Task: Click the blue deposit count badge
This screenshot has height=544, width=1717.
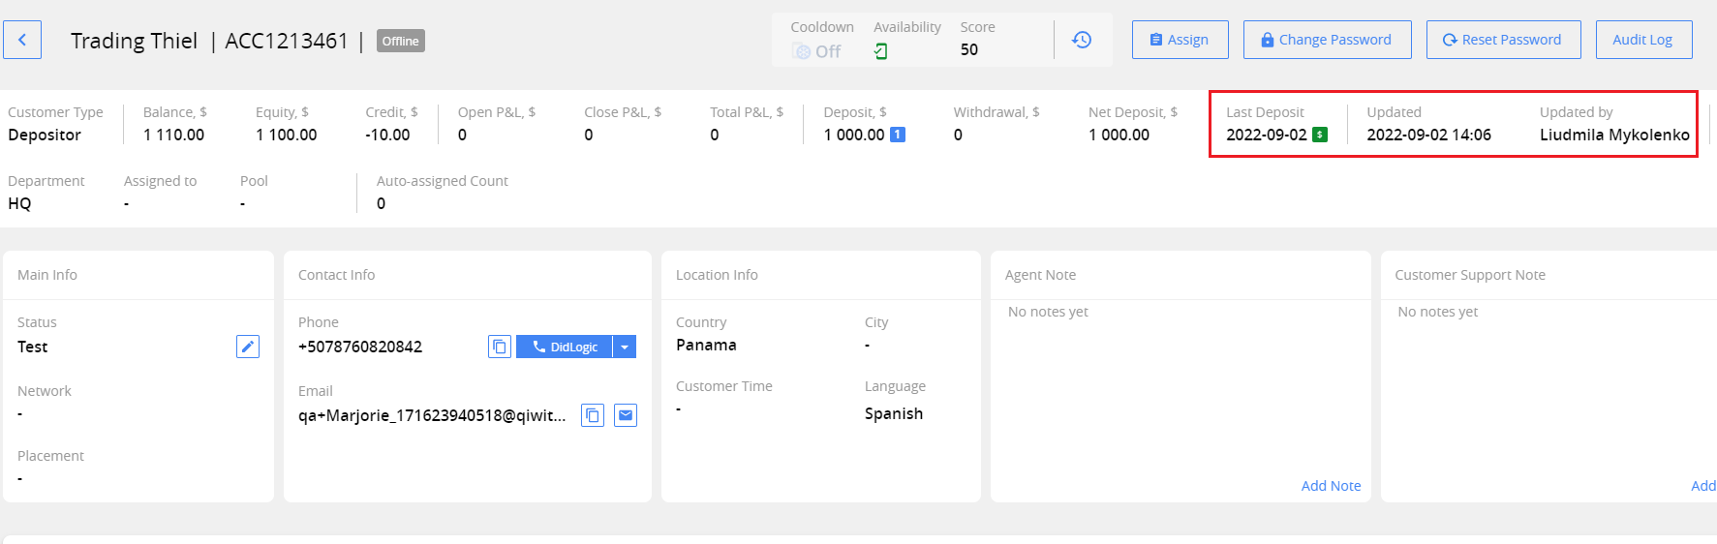Action: pos(898,135)
